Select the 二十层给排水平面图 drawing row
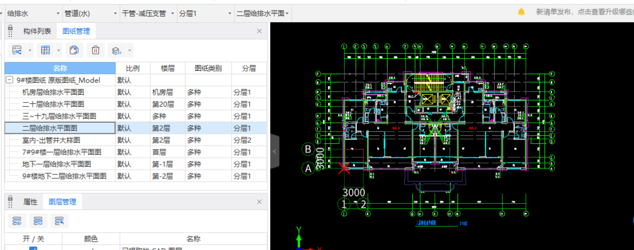The height and width of the screenshot is (250, 634). point(136,104)
